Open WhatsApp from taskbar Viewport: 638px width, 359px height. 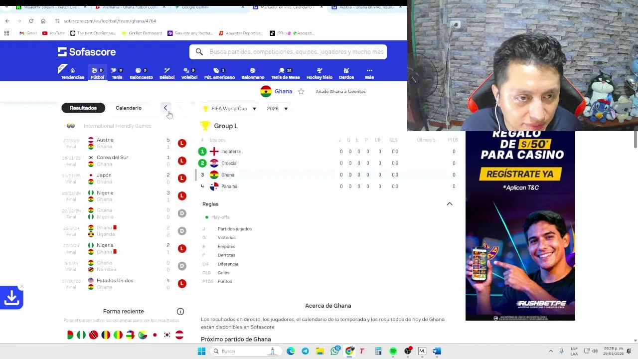coord(335,351)
